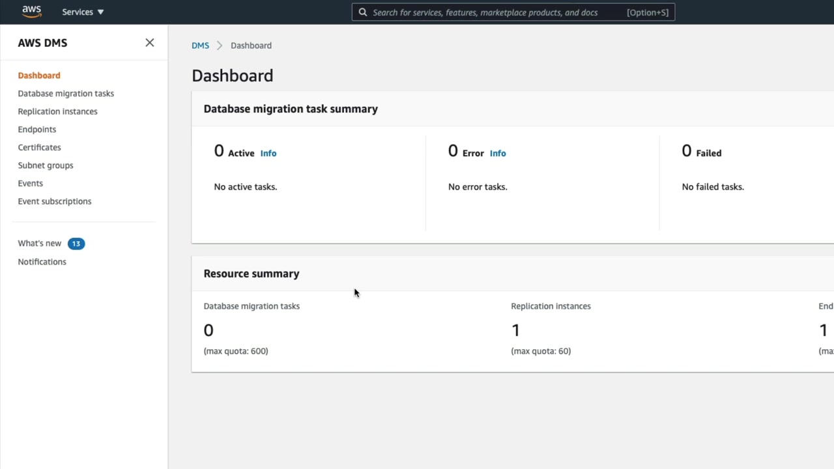The width and height of the screenshot is (834, 469).
Task: Go to Replication instances page
Action: pyautogui.click(x=57, y=111)
